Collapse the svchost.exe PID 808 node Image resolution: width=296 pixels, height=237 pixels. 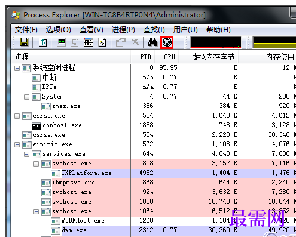[36, 164]
